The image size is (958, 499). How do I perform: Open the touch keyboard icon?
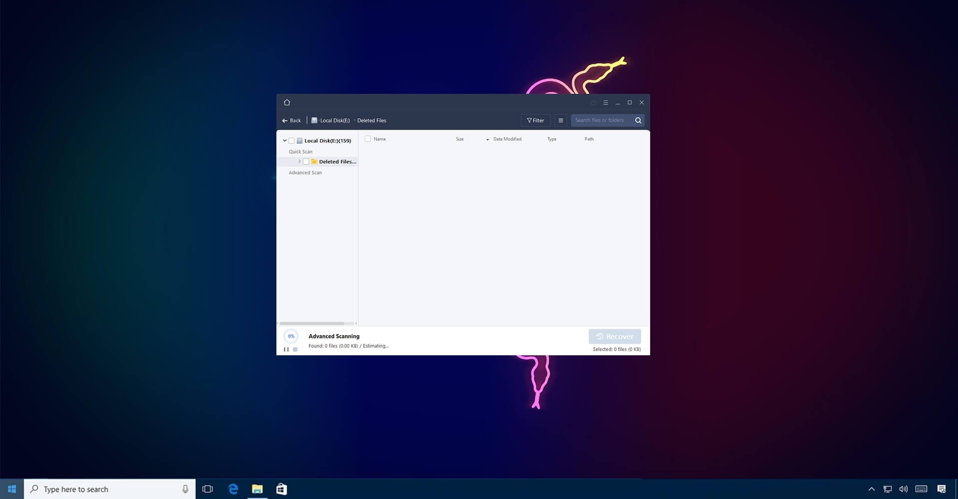(922, 489)
